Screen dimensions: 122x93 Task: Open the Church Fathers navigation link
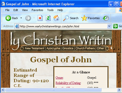85,48
